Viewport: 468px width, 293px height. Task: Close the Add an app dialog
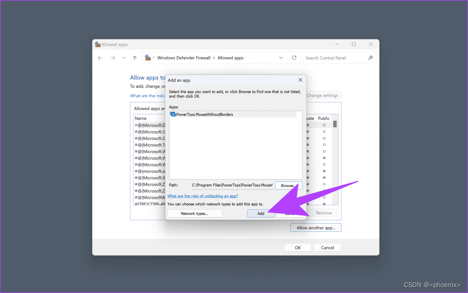(x=300, y=80)
